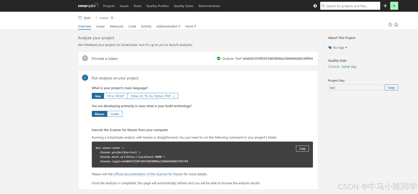418x194 pixels.
Task: Click the Analyze "test" token text
Action: (268, 58)
